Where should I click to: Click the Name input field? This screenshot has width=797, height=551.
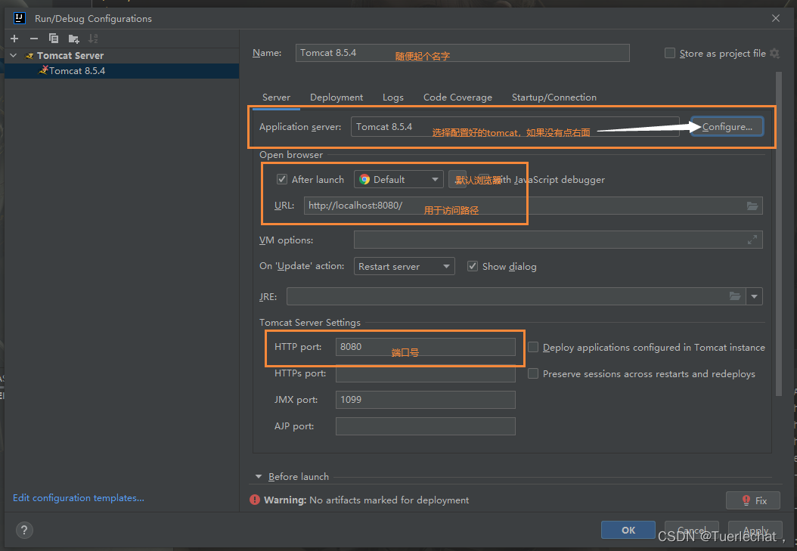463,53
